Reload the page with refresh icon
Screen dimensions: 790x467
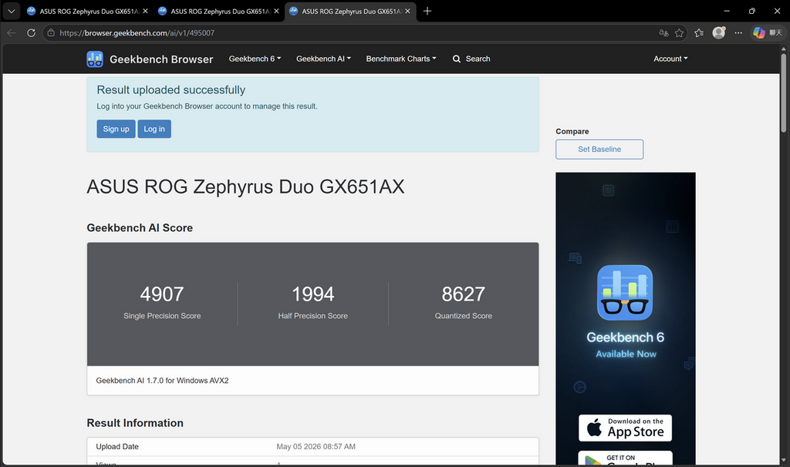click(31, 32)
